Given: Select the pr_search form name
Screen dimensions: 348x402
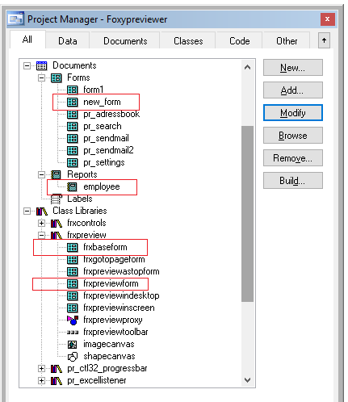Looking at the screenshot, I should click(103, 126).
